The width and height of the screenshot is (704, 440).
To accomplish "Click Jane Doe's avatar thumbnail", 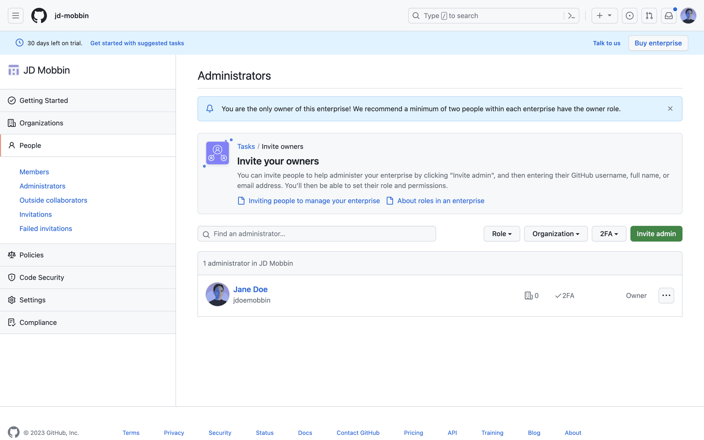I will click(x=217, y=294).
